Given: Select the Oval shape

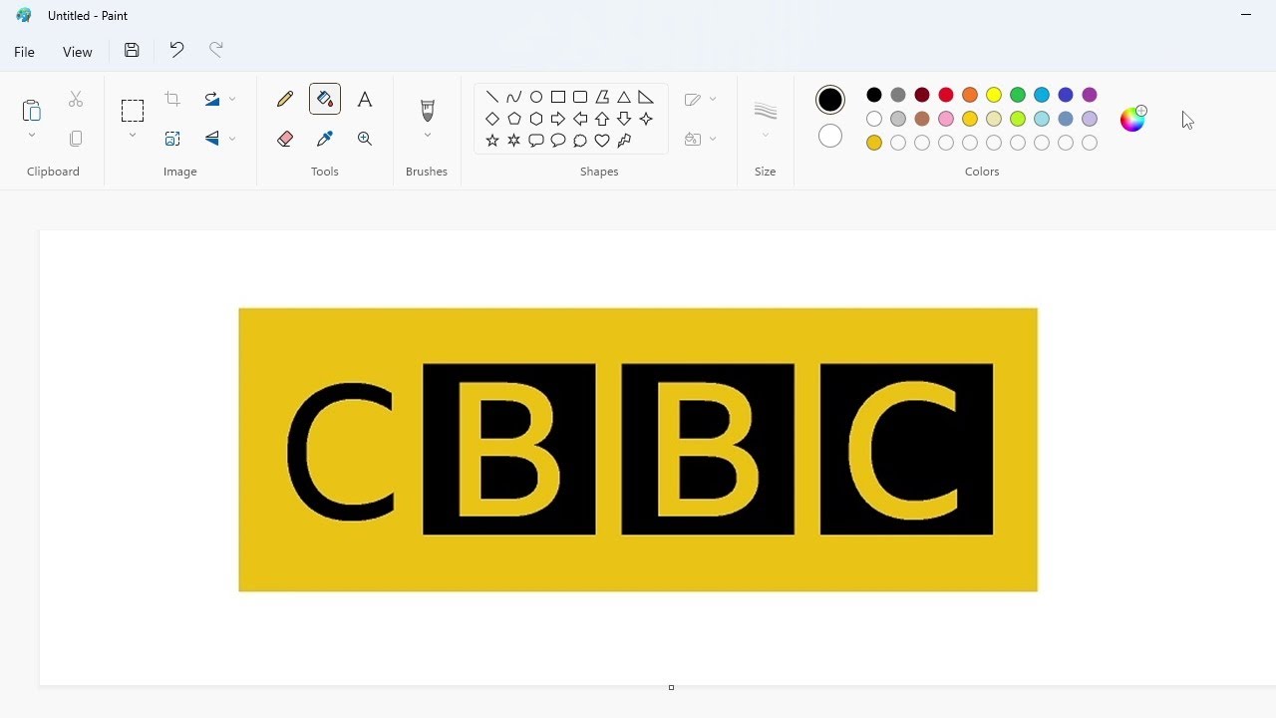Looking at the screenshot, I should [536, 97].
